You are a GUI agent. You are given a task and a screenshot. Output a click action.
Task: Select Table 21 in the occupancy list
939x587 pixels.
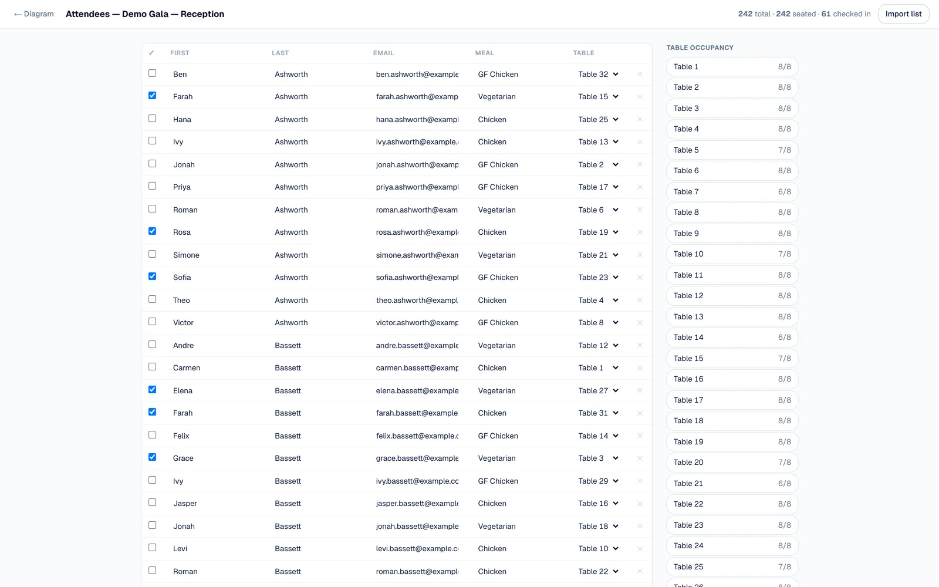[x=732, y=484]
